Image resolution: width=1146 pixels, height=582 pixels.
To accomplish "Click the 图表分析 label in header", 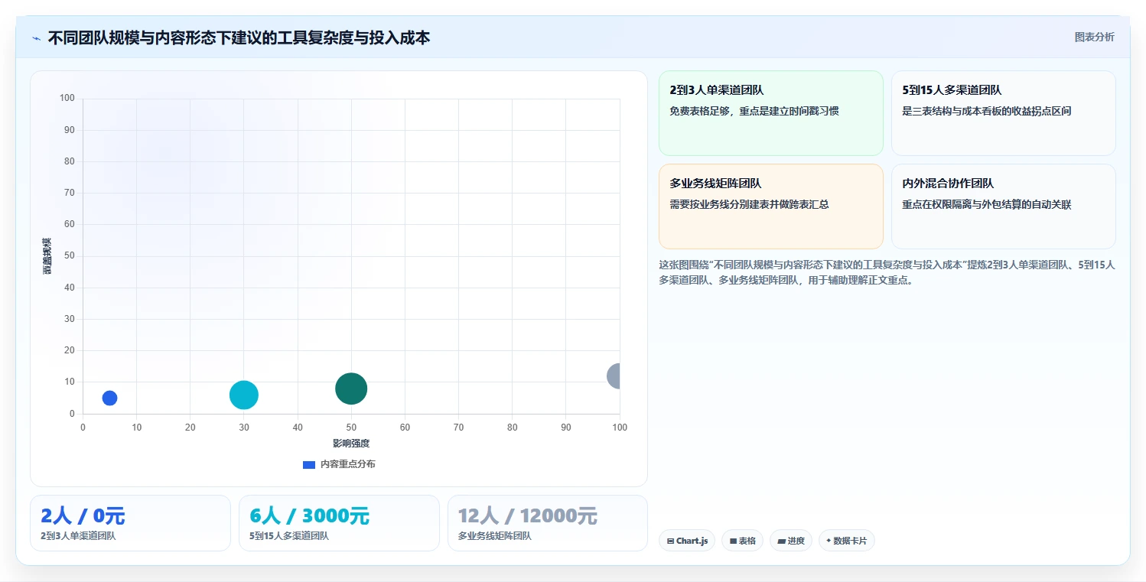I will point(1094,37).
